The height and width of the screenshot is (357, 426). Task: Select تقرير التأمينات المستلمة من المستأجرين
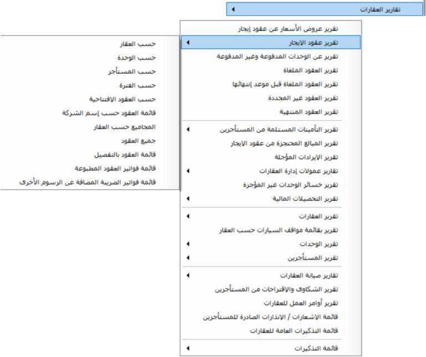point(271,130)
